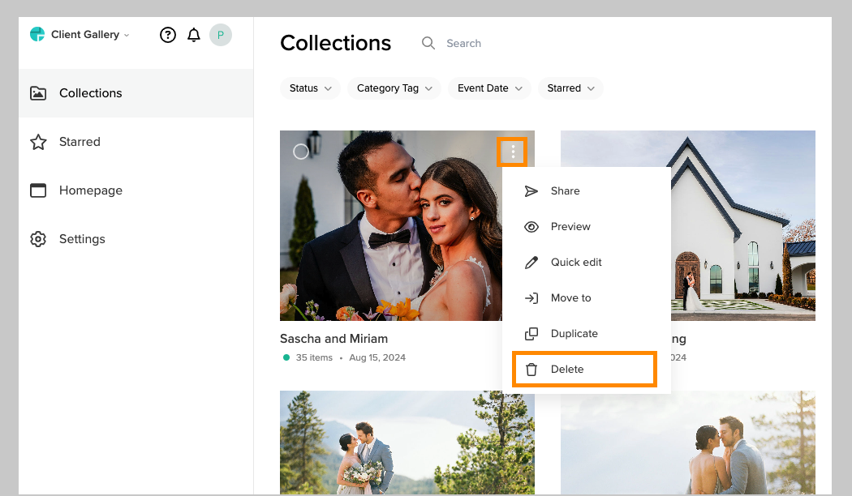This screenshot has height=496, width=852.
Task: Click the Preview eye icon
Action: [531, 227]
